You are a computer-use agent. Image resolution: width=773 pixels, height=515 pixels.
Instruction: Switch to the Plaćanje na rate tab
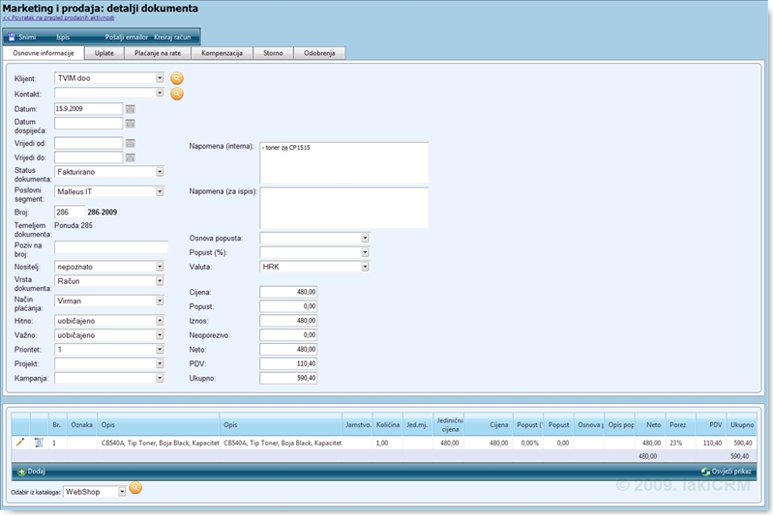click(158, 53)
